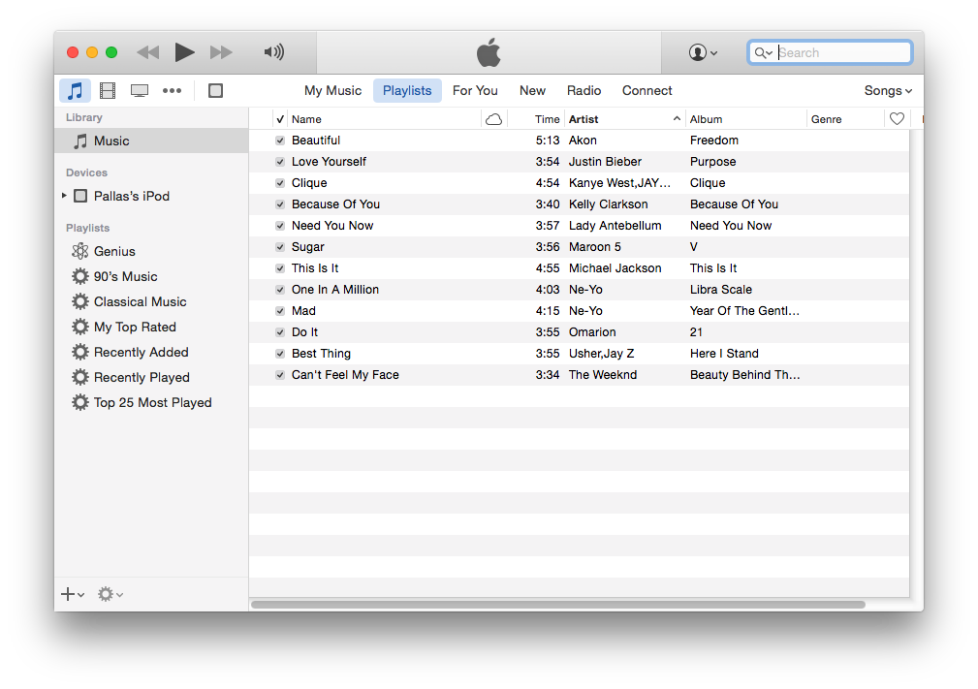Uncheck the song One In A Million
The image size is (978, 689).
click(280, 290)
